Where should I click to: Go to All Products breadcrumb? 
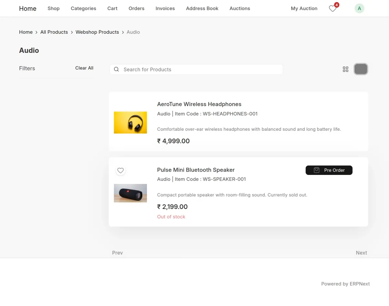(54, 32)
